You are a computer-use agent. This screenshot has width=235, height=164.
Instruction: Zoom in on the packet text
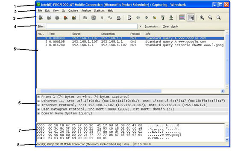[202, 18]
